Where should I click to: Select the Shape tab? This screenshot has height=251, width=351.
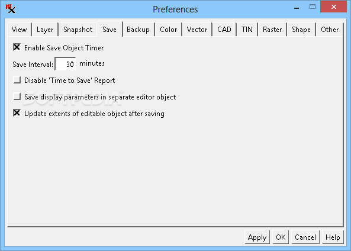pyautogui.click(x=301, y=30)
